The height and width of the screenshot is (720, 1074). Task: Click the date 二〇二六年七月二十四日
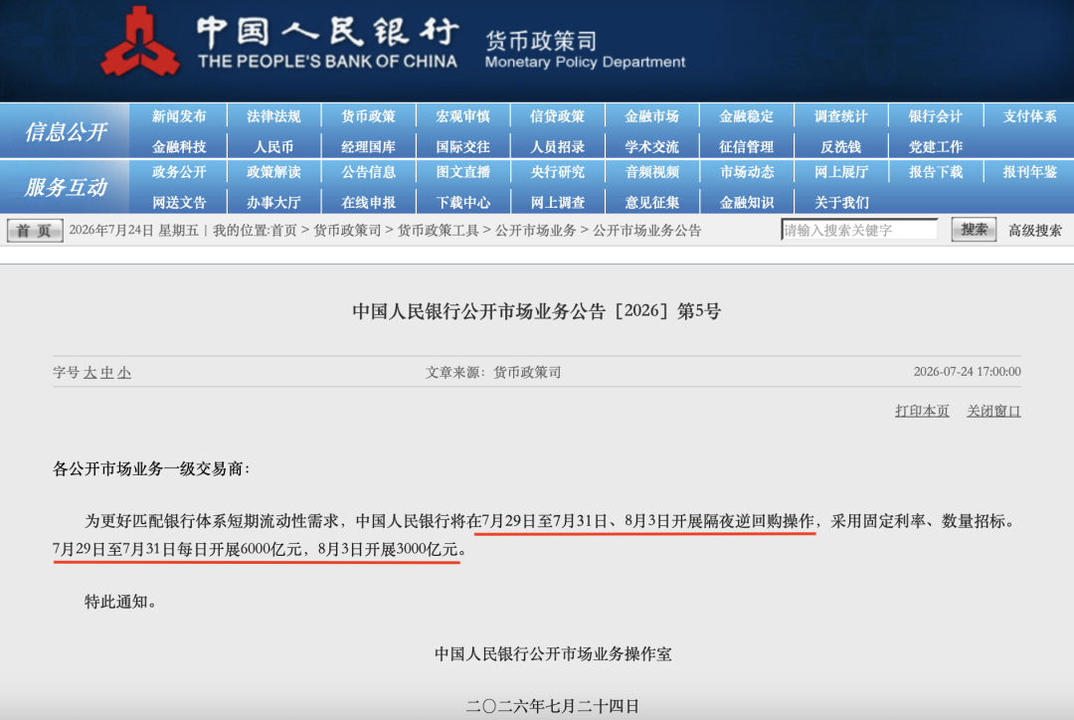point(553,706)
